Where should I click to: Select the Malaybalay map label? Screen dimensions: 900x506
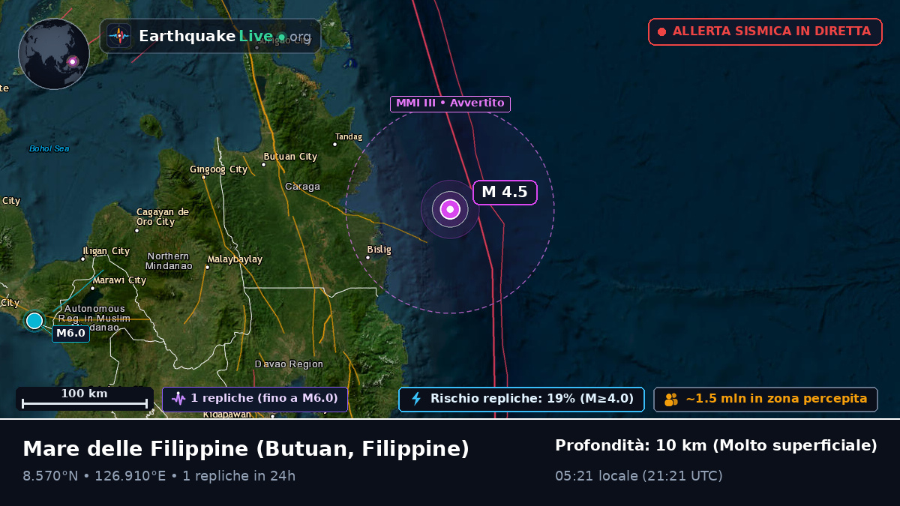(235, 259)
